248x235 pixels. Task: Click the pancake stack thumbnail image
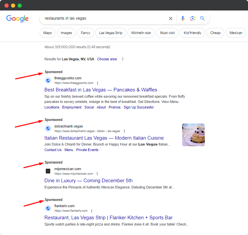193,135
